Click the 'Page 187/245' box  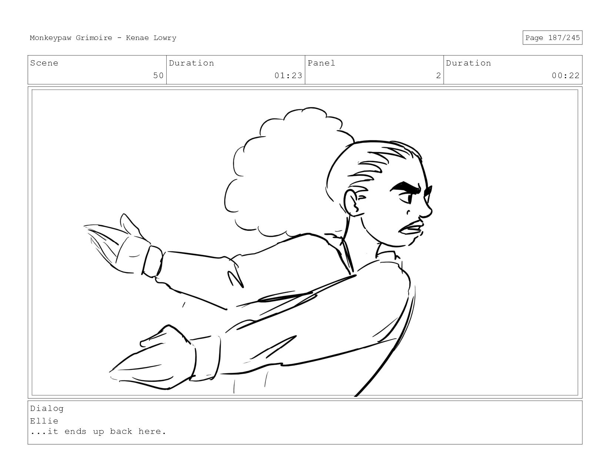tap(552, 38)
